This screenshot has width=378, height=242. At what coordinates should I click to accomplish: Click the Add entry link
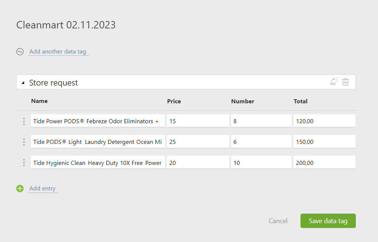pos(42,189)
